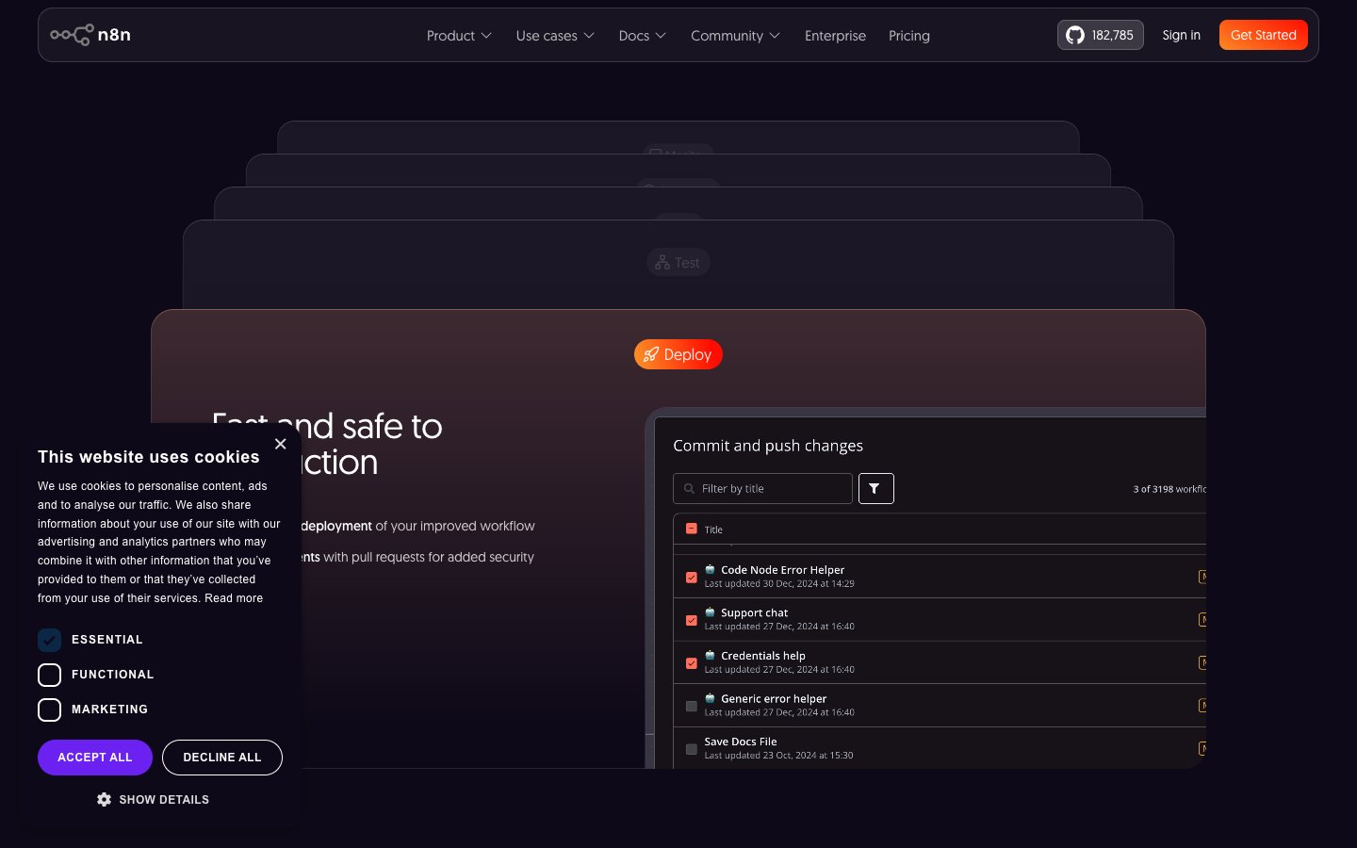Click the gear icon beside Show Details
This screenshot has width=1357, height=848.
(x=104, y=799)
